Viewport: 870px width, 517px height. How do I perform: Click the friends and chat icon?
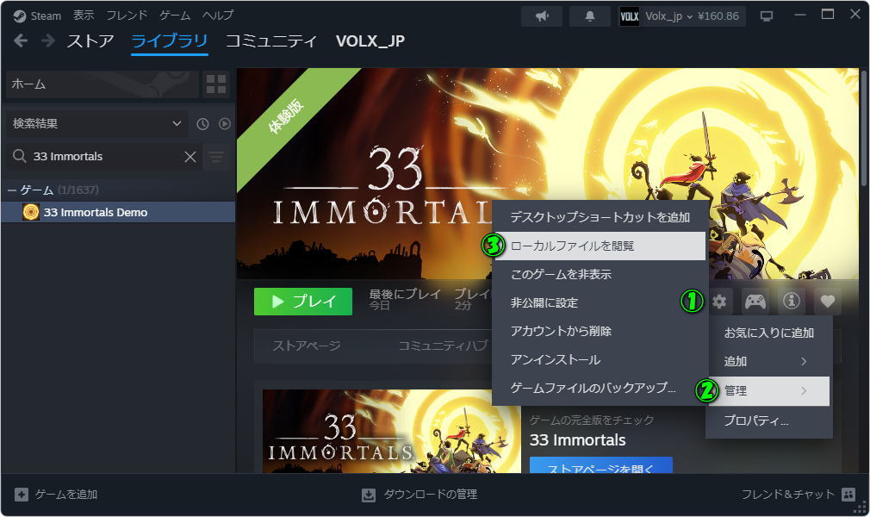click(x=848, y=495)
